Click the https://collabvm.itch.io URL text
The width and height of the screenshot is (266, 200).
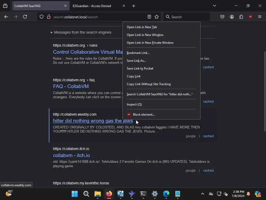click(71, 149)
